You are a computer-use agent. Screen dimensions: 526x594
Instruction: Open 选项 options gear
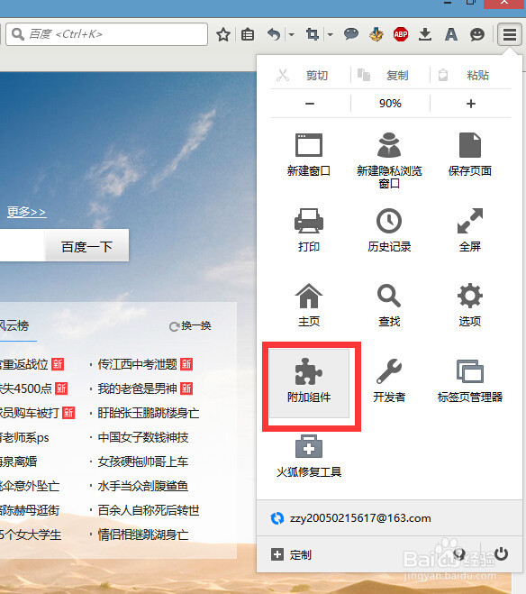(x=470, y=305)
